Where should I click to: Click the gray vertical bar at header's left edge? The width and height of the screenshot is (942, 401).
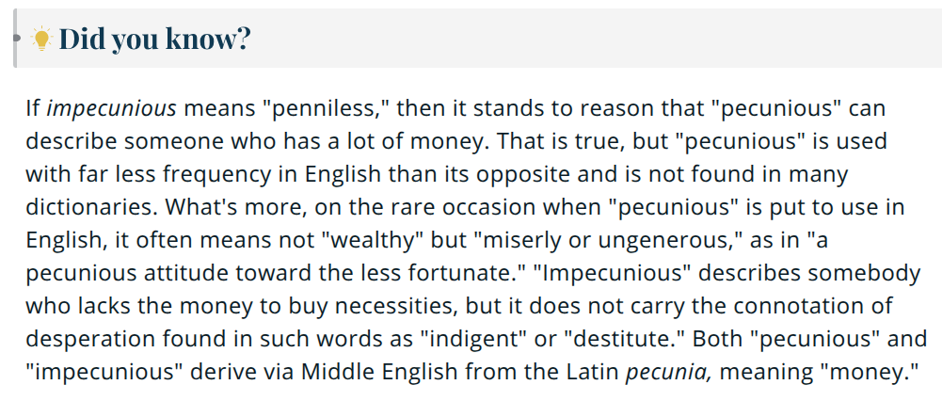coord(15,38)
